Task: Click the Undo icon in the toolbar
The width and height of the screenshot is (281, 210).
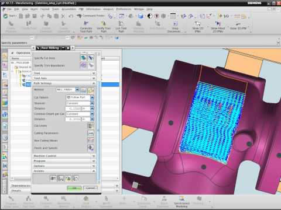Action: click(x=71, y=16)
